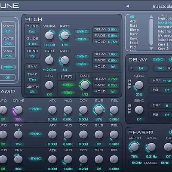The height and width of the screenshot is (172, 172).
Task: Click the AMP SUS knob at 85%
Action: pos(98,110)
